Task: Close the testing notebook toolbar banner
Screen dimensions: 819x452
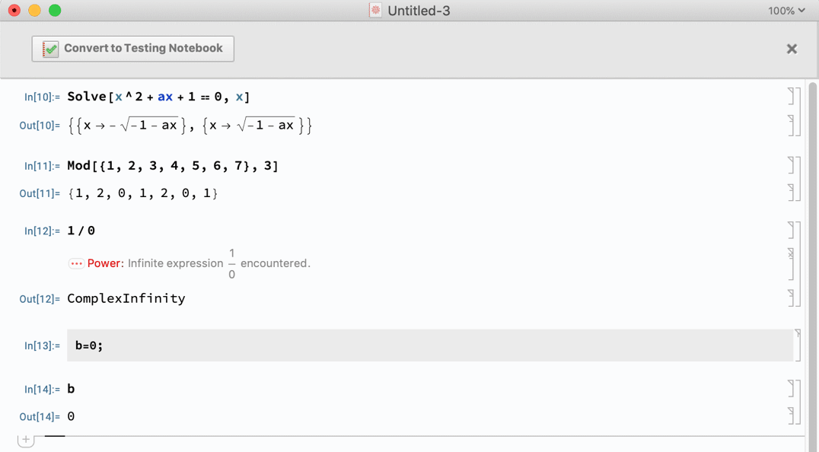Action: tap(792, 49)
